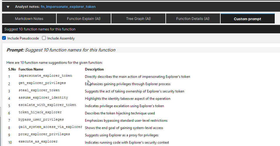Select gain_system_access_via_explorer suggestion
Viewport: 280px width, 146px height.
(x=50, y=127)
